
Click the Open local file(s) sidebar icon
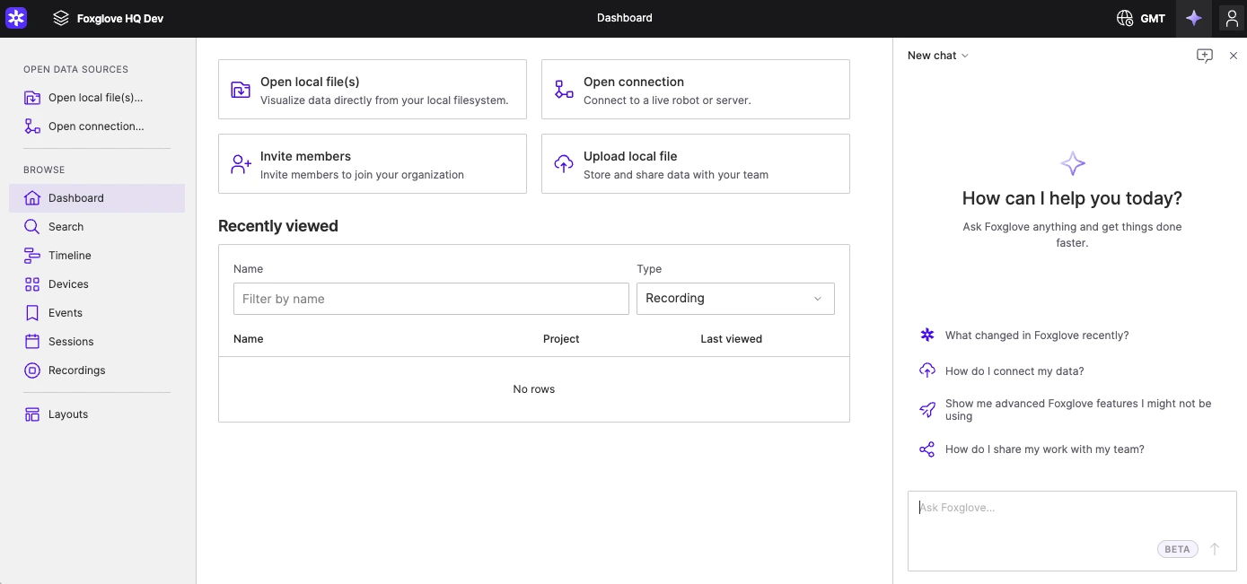coord(32,98)
